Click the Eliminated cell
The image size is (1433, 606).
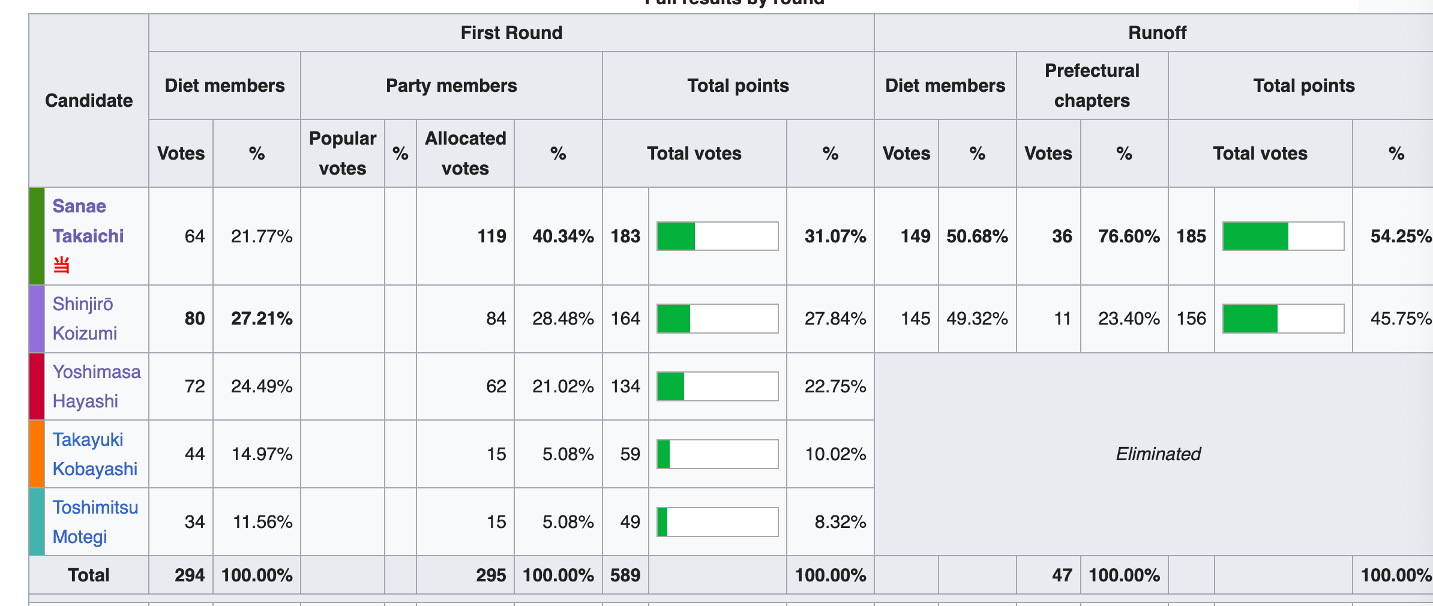click(x=1158, y=454)
